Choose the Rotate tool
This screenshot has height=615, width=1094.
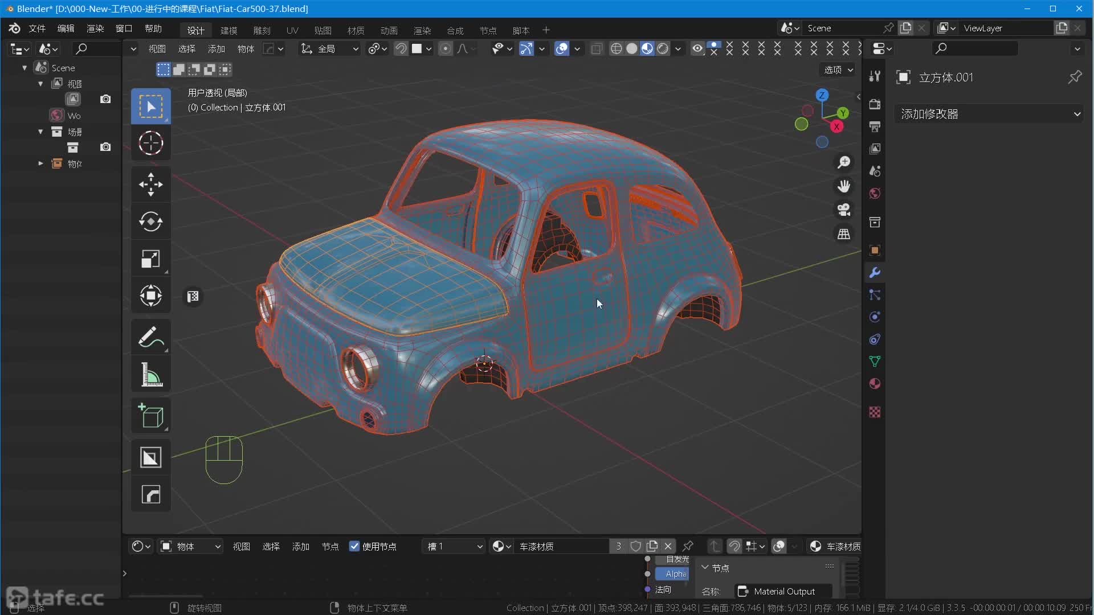[150, 222]
